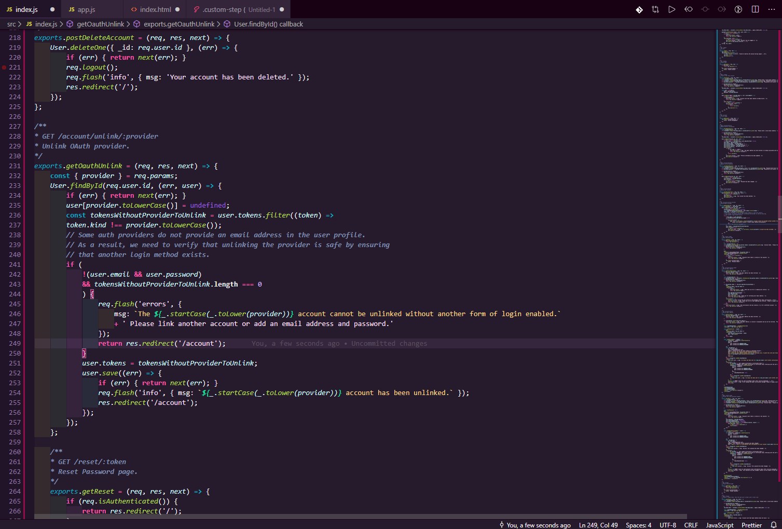Image resolution: width=782 pixels, height=529 pixels.
Task: Click line number 264 in the gutter
Action: click(x=15, y=492)
